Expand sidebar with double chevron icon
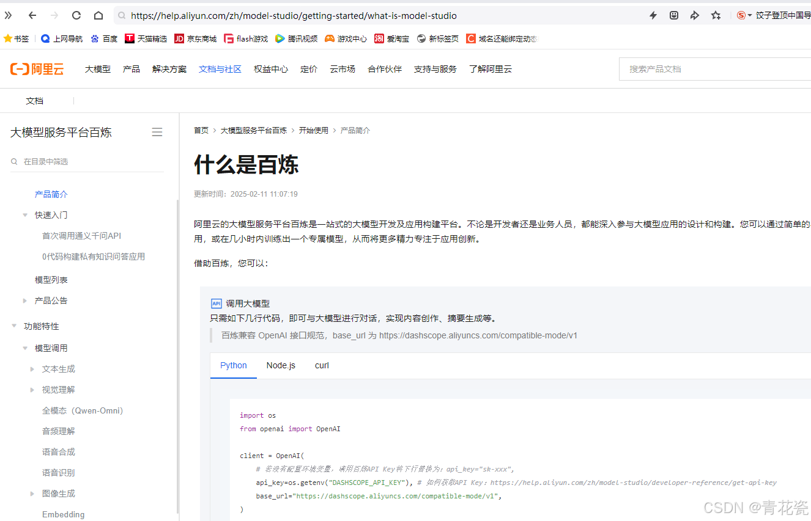This screenshot has width=811, height=521. 8,15
